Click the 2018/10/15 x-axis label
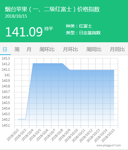This screenshot has height=150, width=128. 108,135
